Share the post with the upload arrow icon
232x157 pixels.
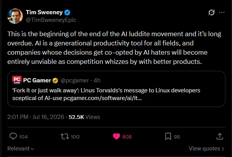pos(220,136)
